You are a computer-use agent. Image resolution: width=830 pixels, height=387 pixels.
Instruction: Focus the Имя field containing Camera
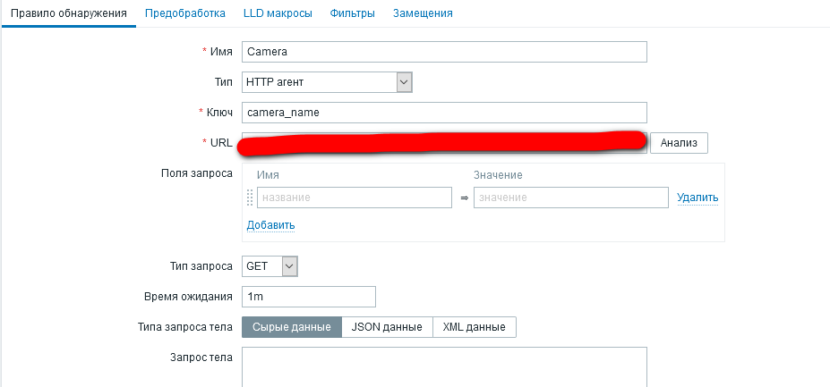coord(444,52)
